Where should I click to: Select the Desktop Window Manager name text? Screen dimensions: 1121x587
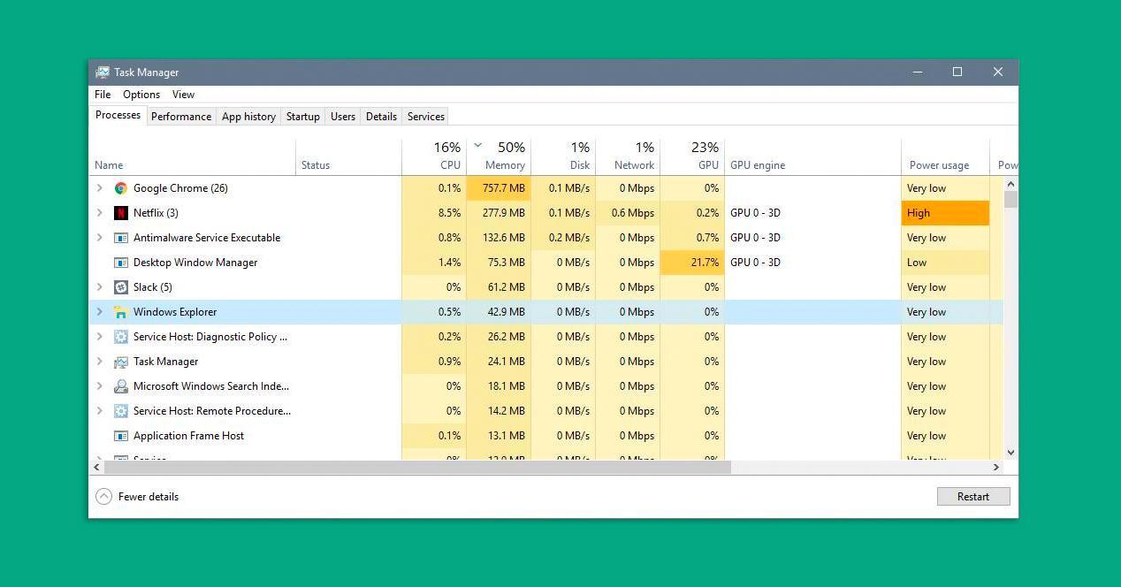[x=195, y=263]
